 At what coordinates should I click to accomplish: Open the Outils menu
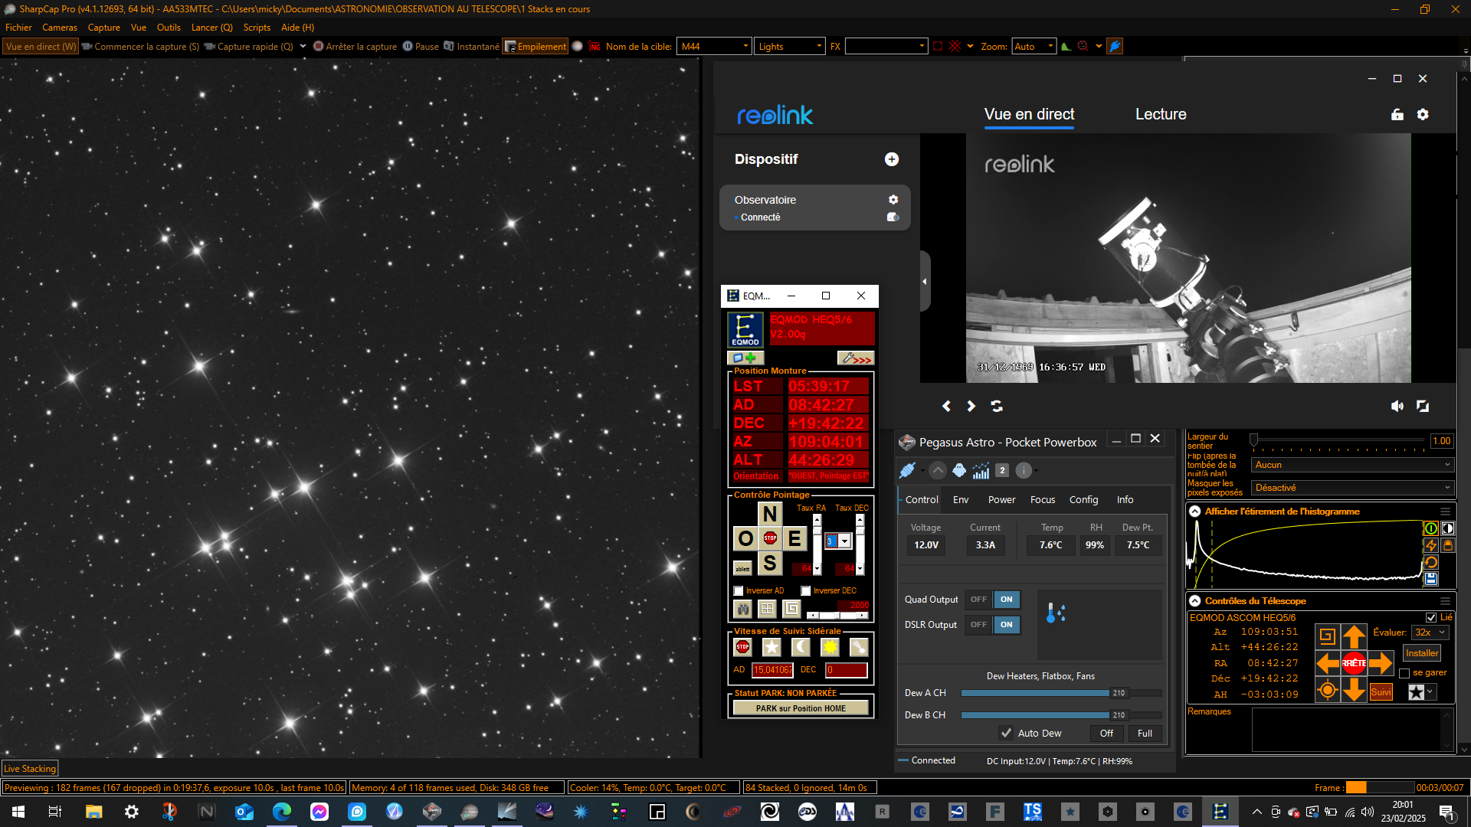(x=169, y=28)
